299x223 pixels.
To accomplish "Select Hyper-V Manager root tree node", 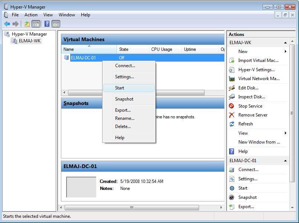I will [29, 34].
